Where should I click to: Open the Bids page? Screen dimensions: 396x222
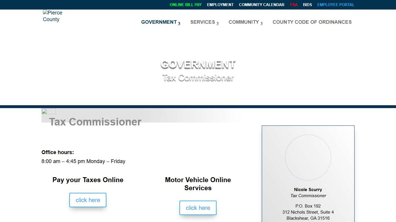[307, 5]
